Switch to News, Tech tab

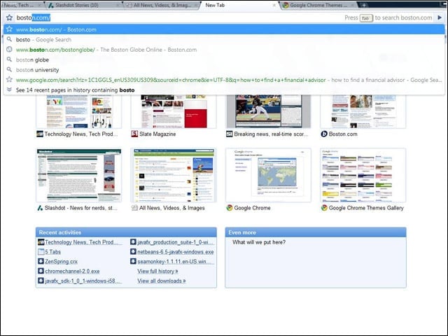coord(22,5)
